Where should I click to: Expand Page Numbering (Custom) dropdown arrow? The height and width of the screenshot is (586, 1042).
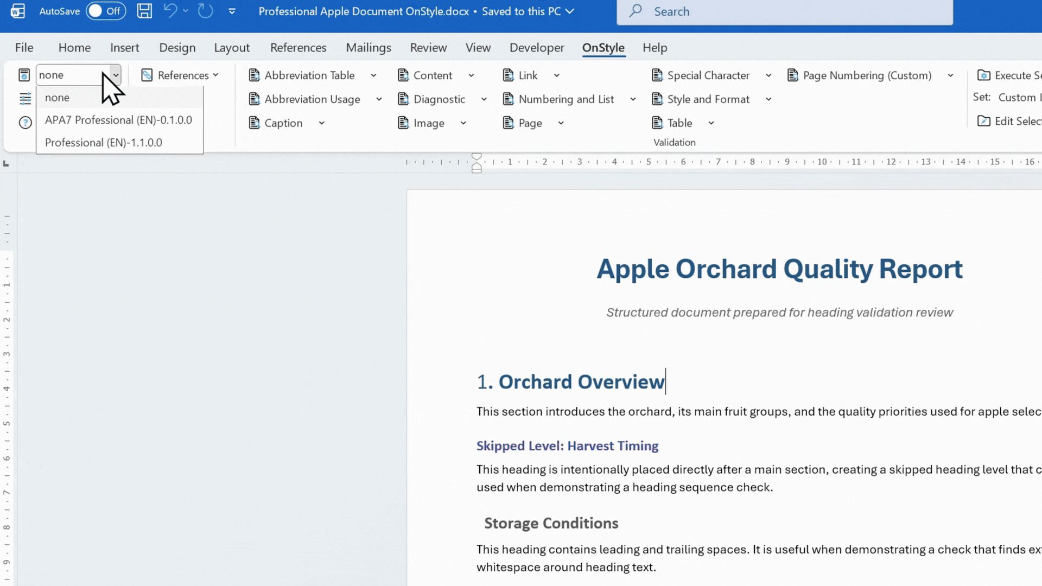(950, 75)
